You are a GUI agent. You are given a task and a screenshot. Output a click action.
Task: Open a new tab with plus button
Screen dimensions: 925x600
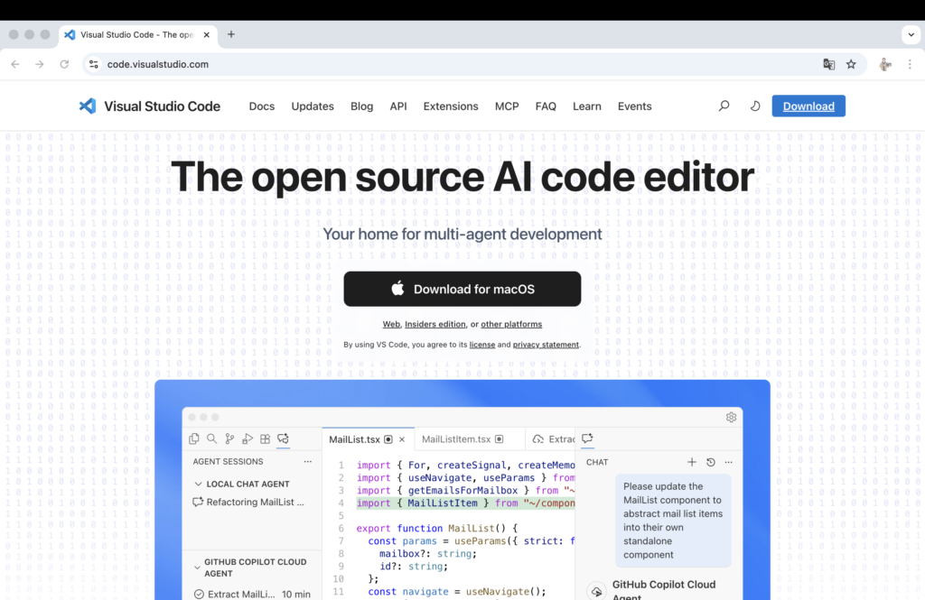coord(231,34)
